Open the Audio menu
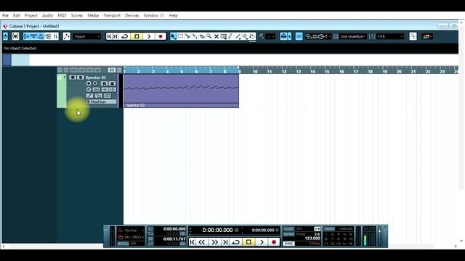This screenshot has width=465, height=261. 47,15
